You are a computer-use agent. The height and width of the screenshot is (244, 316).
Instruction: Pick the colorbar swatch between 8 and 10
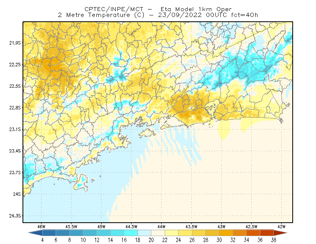pos(76,233)
